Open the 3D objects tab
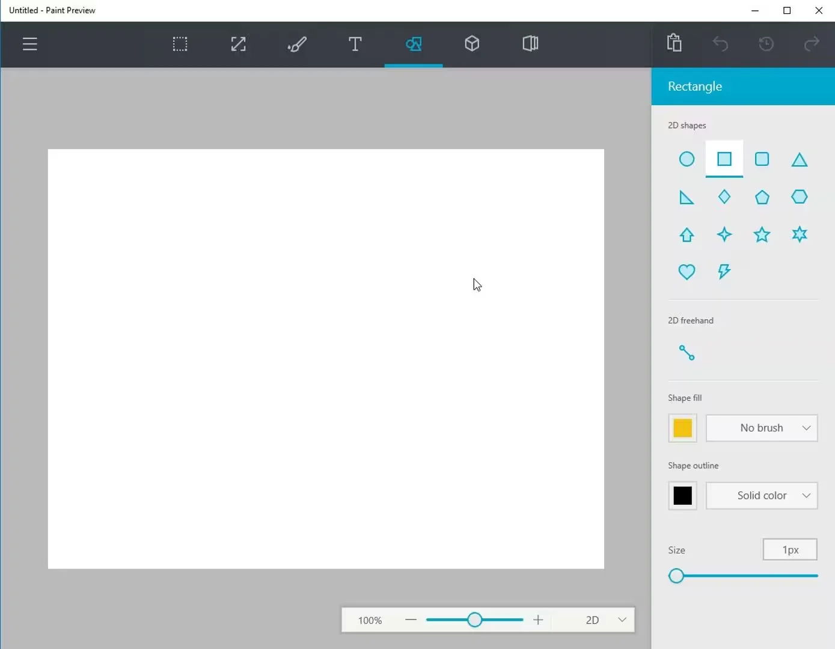This screenshot has width=835, height=649. point(472,44)
